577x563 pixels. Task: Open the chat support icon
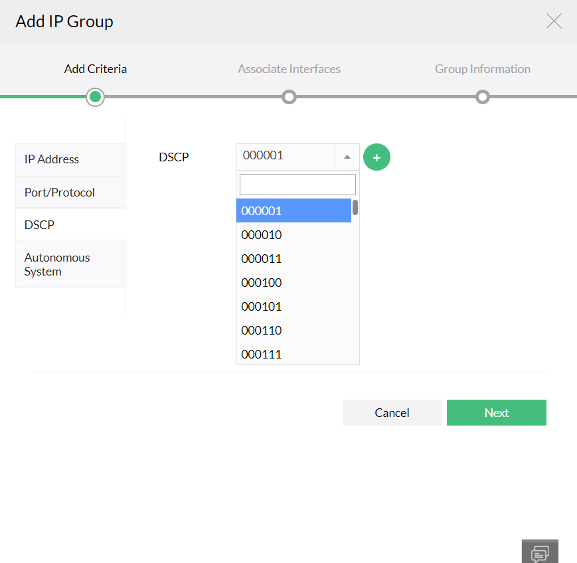[x=540, y=553]
